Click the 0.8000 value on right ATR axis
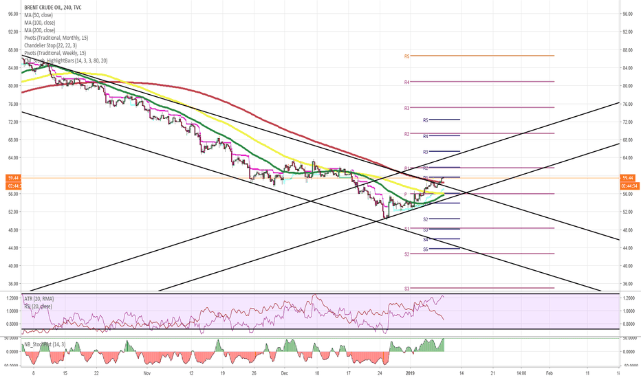Image resolution: width=641 pixels, height=378 pixels. tap(629, 324)
